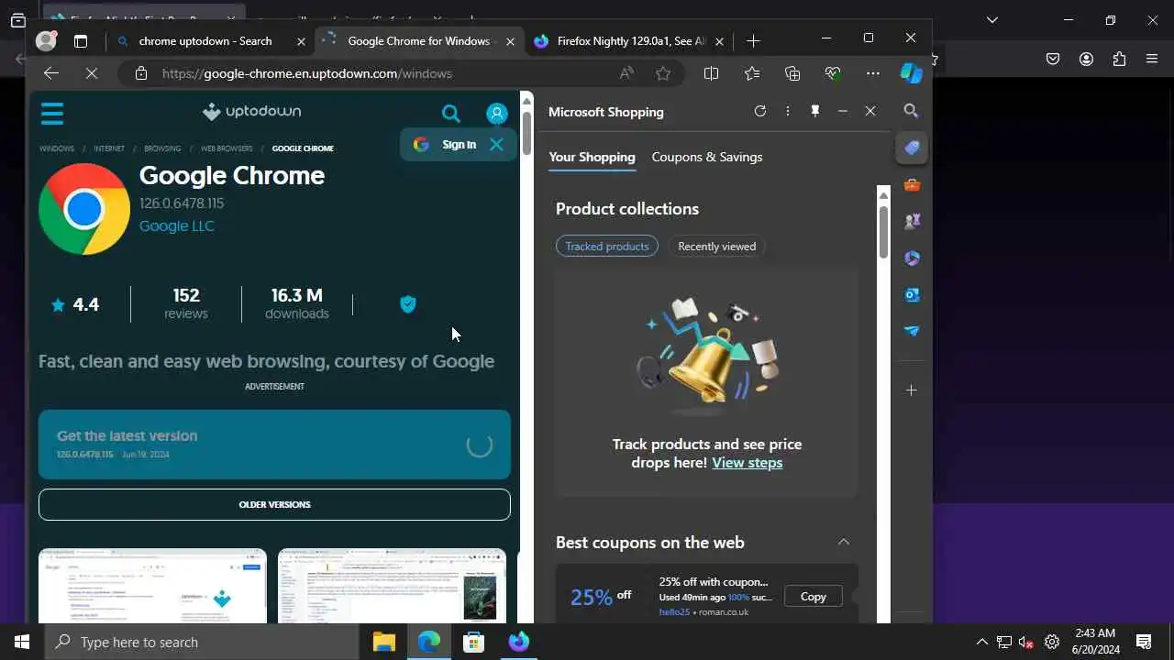Switch to the Coupons & Savings tab

point(707,157)
